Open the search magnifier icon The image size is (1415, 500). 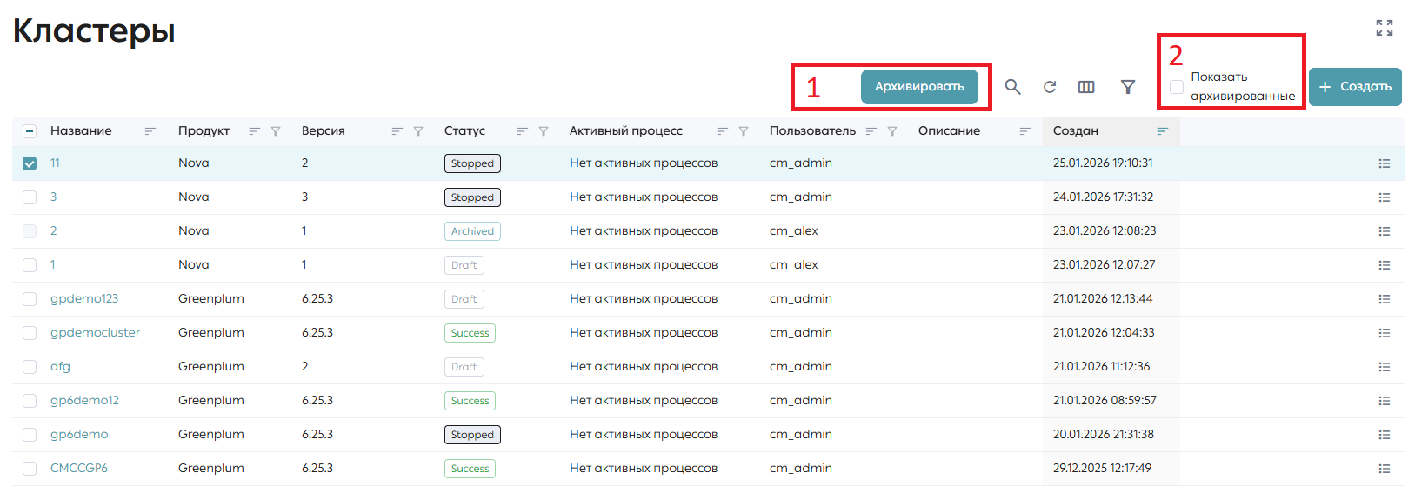(x=1012, y=87)
